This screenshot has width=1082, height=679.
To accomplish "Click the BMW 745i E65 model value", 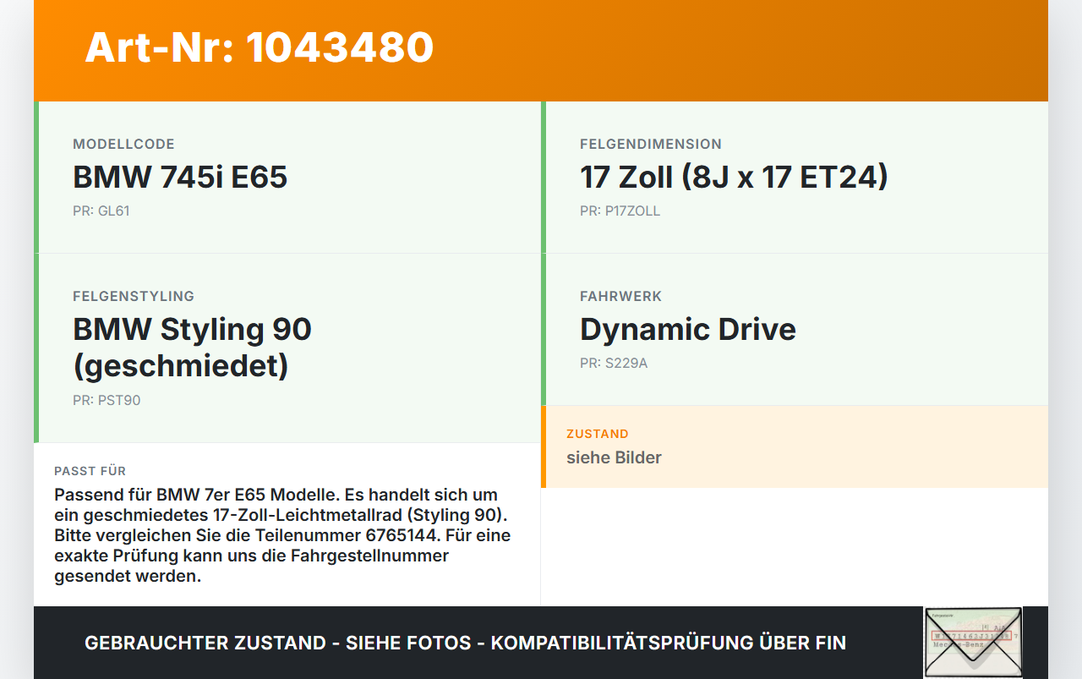I will point(180,178).
